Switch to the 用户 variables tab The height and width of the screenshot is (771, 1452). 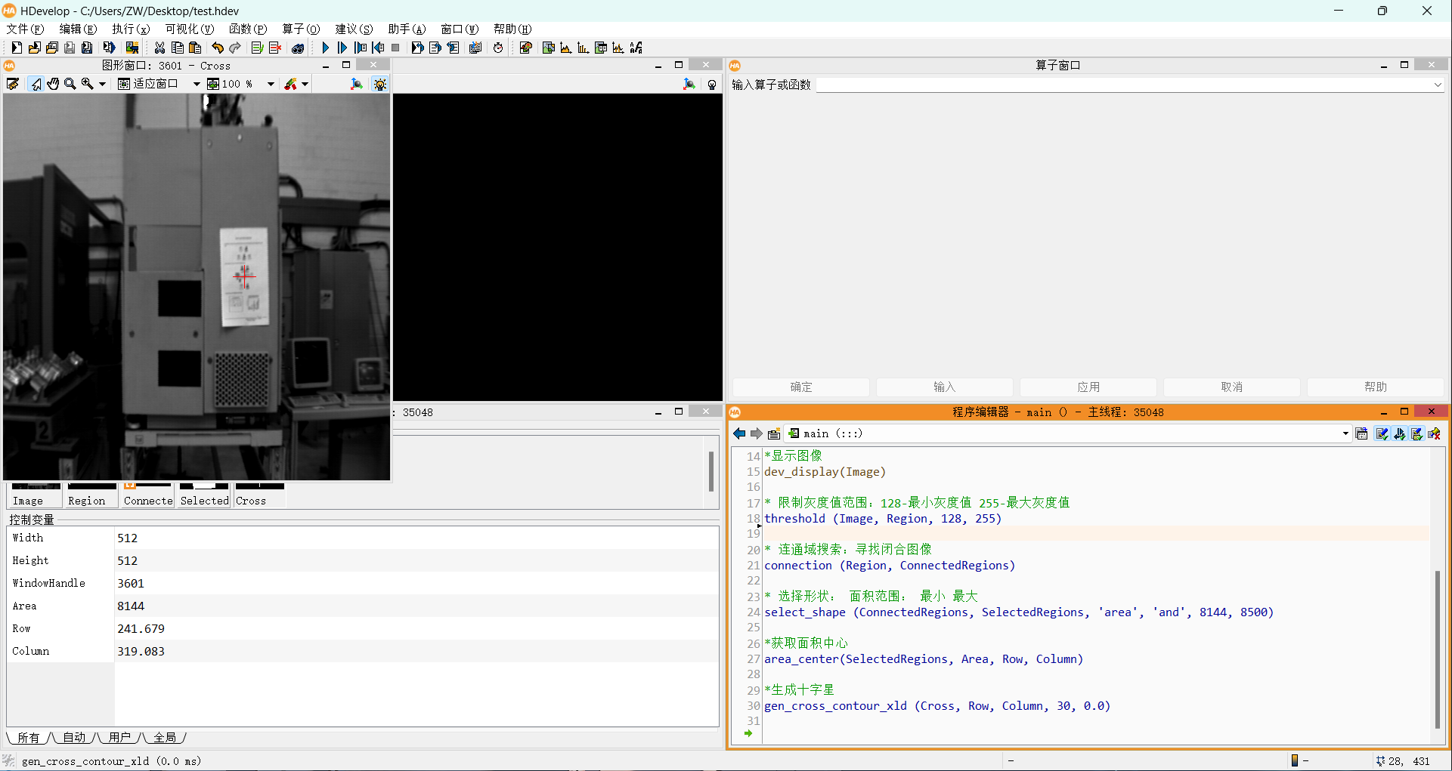coord(119,737)
